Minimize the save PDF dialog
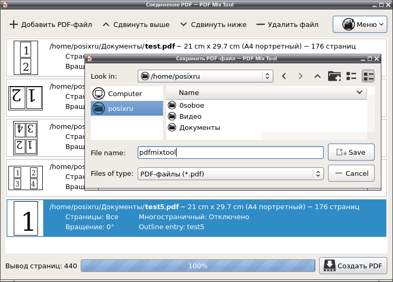Image resolution: width=393 pixels, height=282 pixels. coord(363,59)
